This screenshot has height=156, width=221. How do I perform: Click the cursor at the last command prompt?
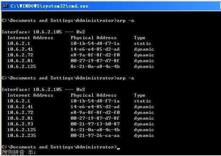pos(118,147)
